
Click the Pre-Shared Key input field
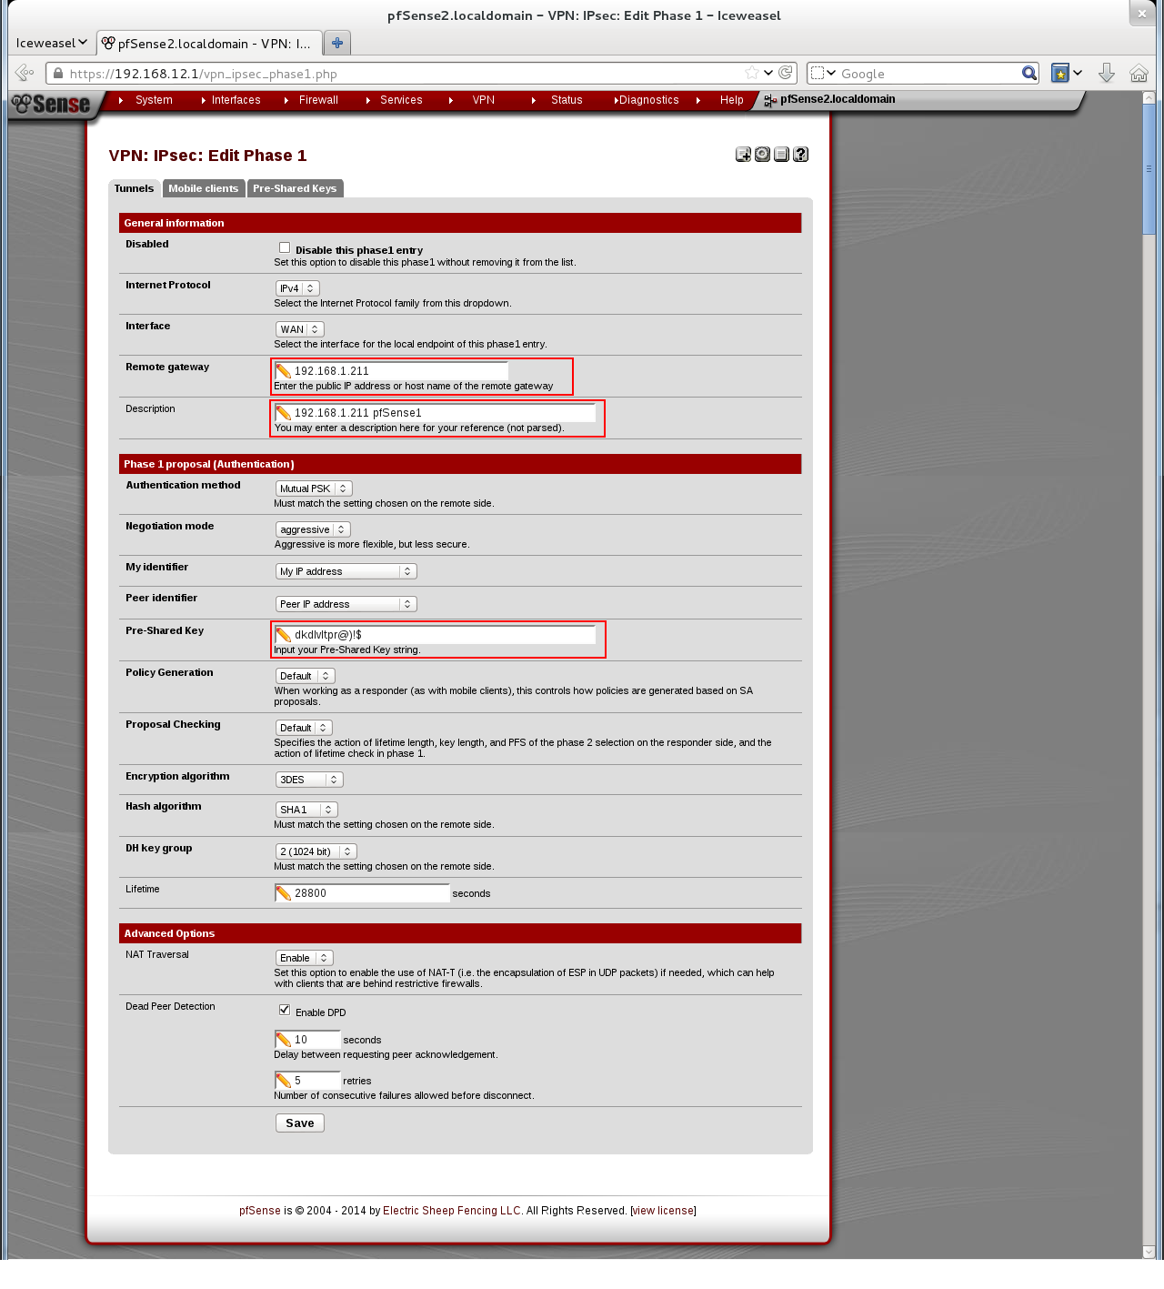pyautogui.click(x=443, y=635)
